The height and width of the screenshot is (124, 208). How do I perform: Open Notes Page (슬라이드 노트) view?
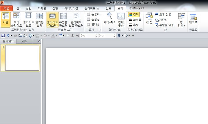click(29, 20)
